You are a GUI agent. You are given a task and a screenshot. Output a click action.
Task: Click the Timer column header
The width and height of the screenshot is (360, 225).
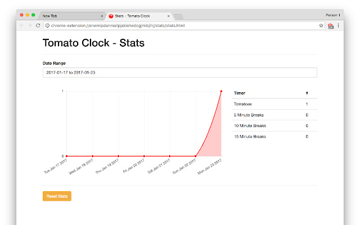240,93
